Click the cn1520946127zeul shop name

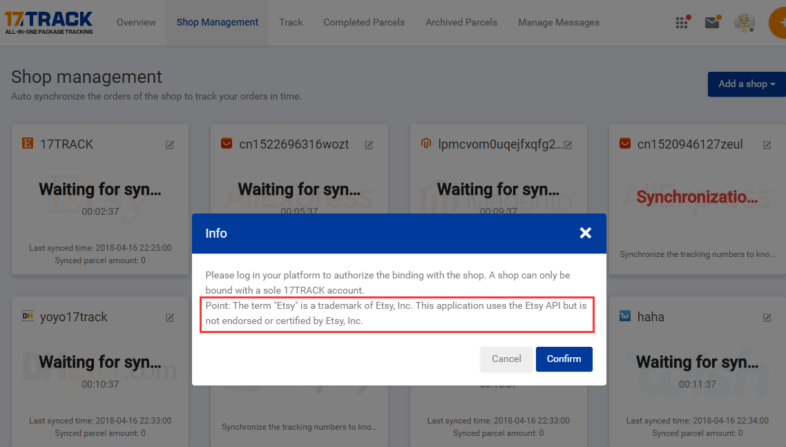point(690,144)
